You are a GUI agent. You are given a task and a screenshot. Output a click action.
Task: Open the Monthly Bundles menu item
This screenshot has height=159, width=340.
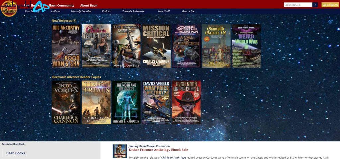pyautogui.click(x=81, y=11)
